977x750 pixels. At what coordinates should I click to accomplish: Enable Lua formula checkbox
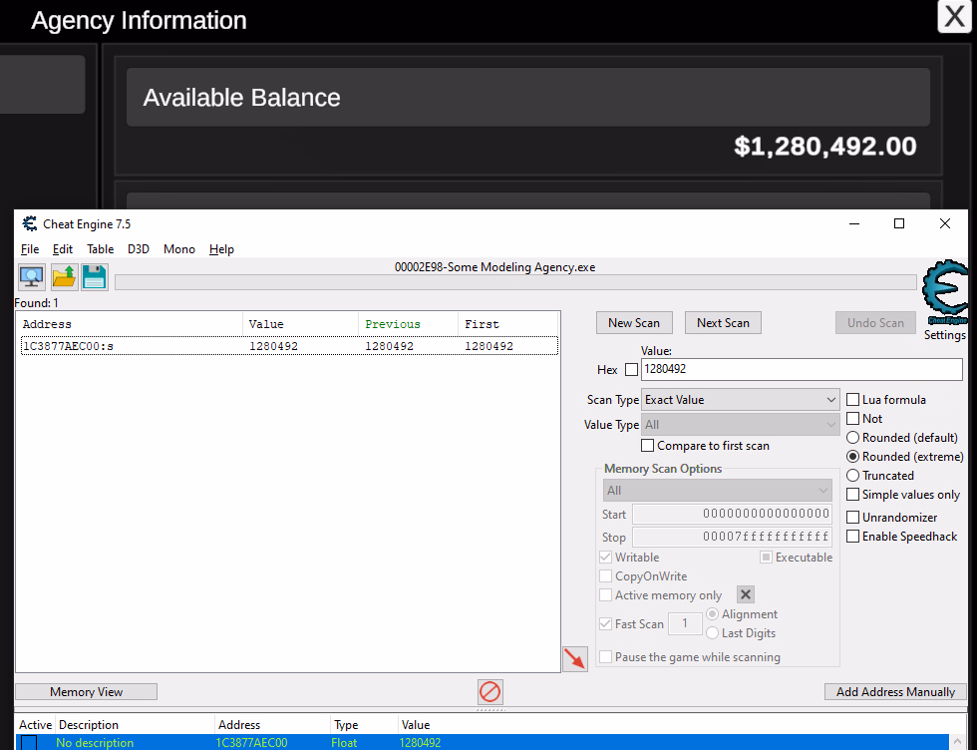coord(853,400)
